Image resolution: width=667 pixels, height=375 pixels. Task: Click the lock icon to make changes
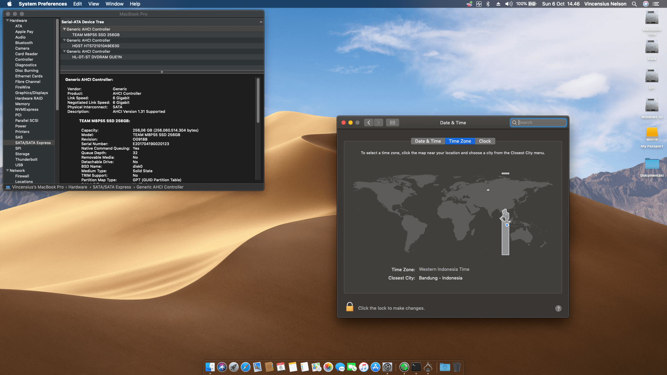point(349,307)
